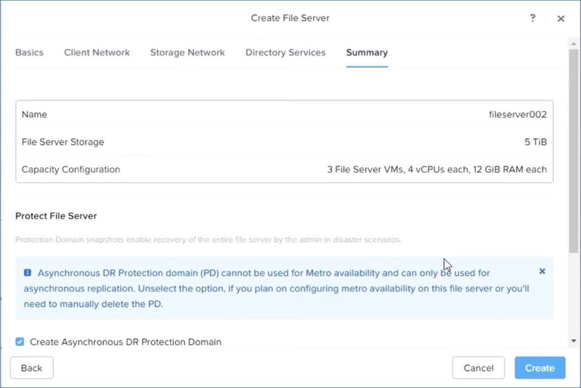The width and height of the screenshot is (581, 388).
Task: Open the Storage Network tab
Action: coord(188,53)
